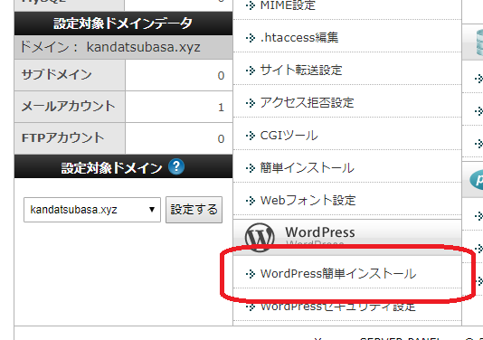The width and height of the screenshot is (483, 340).
Task: Click the help question mark icon
Action: [176, 167]
